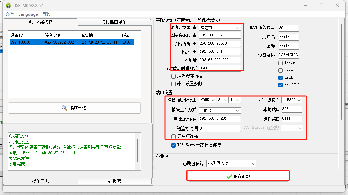Uncheck the RFC2217 checkbox
348x195 pixels.
pyautogui.click(x=280, y=85)
